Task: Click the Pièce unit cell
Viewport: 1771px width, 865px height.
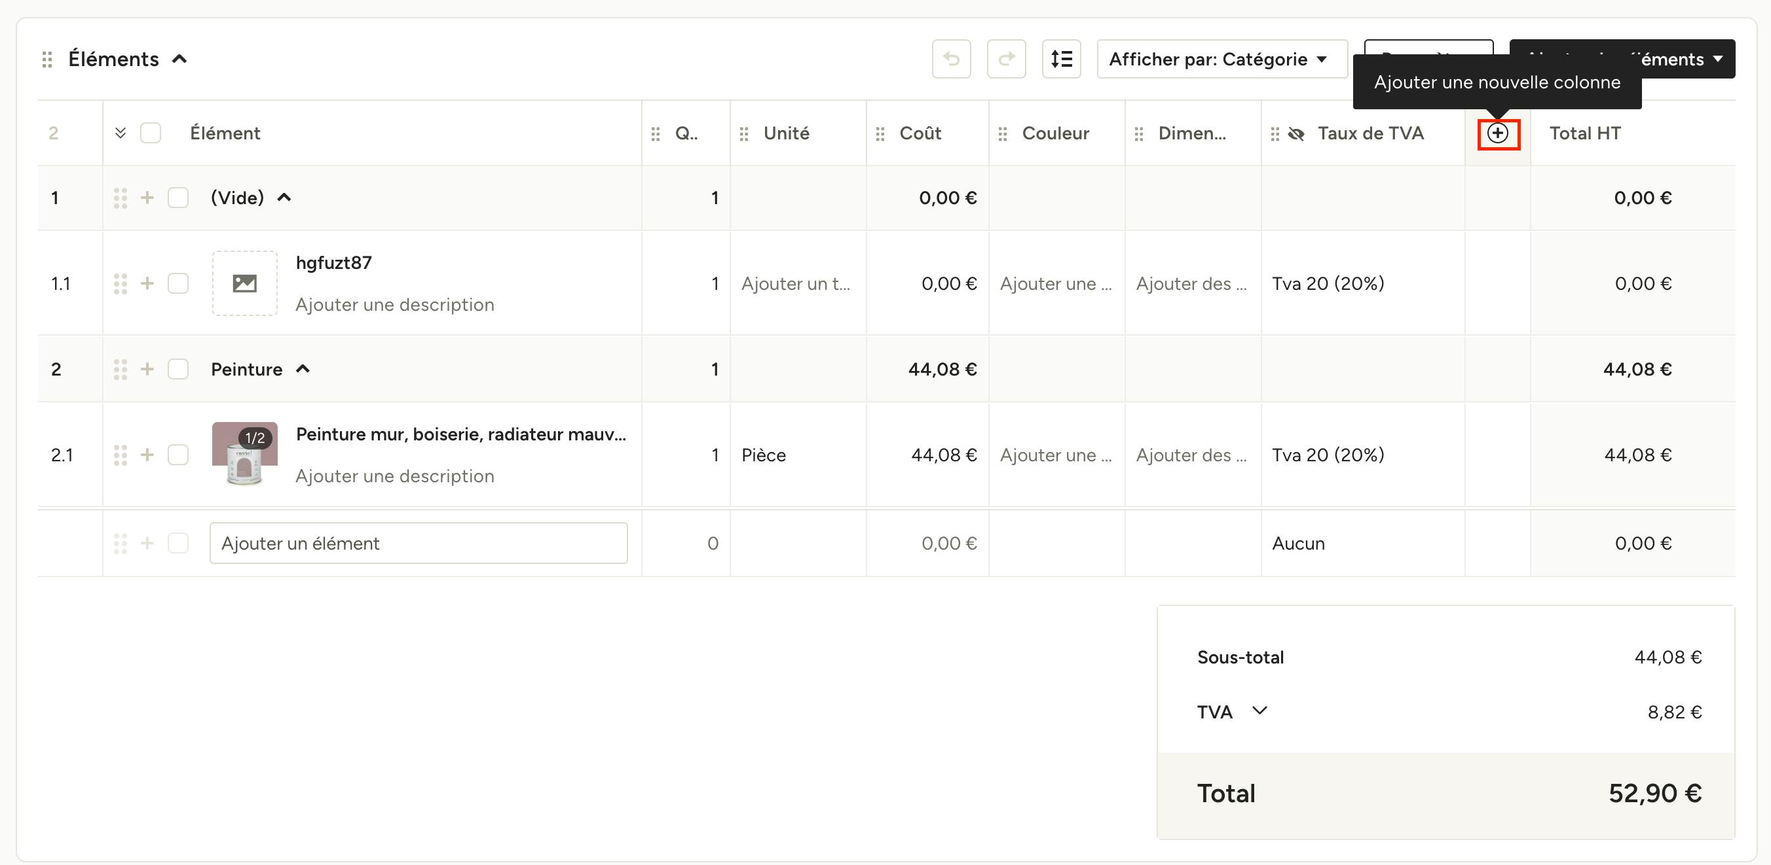Action: coord(798,455)
